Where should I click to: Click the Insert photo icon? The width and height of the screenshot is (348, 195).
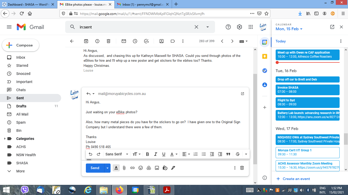(x=157, y=168)
